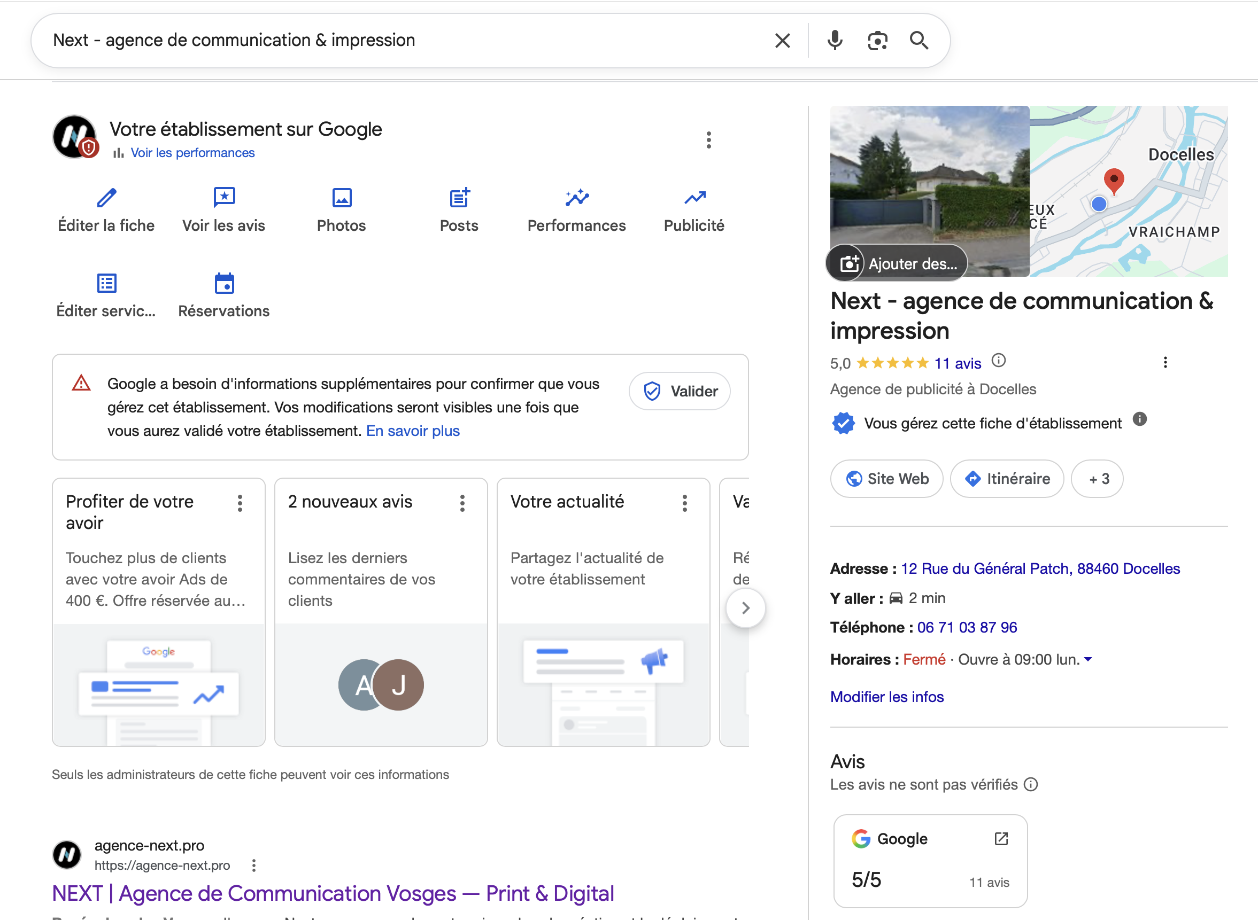Open the Google 5/5 review card

point(930,861)
